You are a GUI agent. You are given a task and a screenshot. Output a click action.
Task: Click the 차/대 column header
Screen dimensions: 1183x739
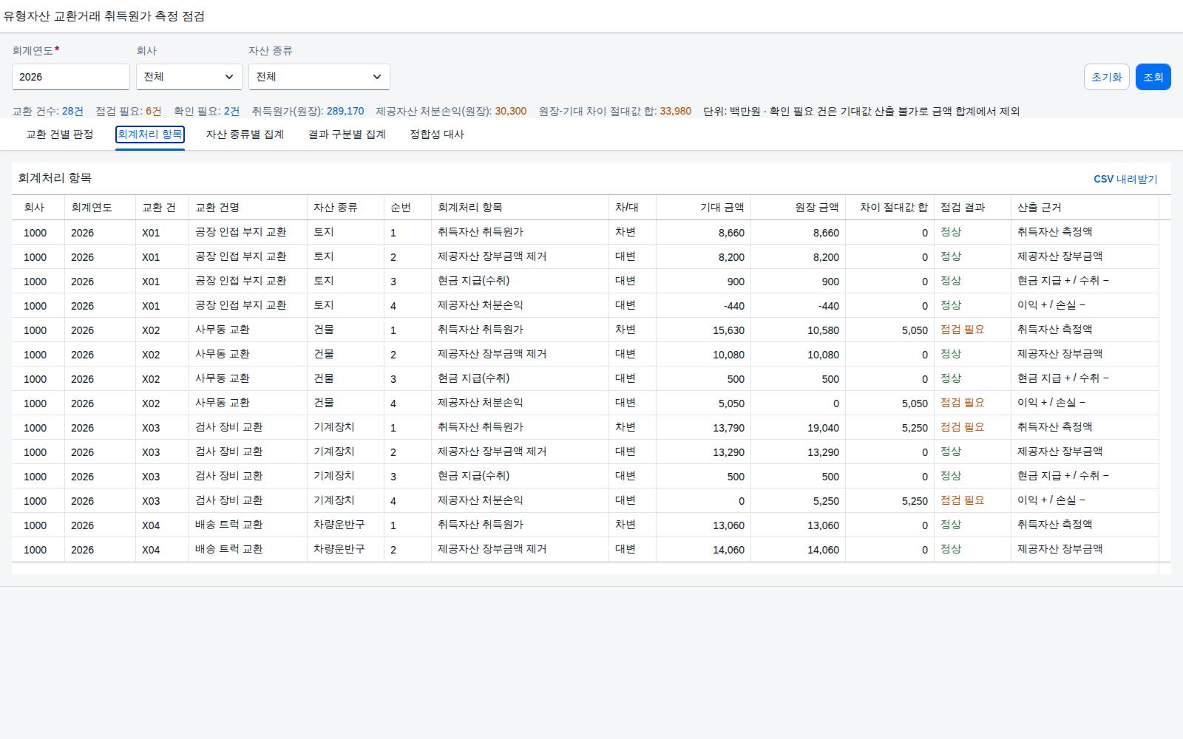[x=633, y=208]
